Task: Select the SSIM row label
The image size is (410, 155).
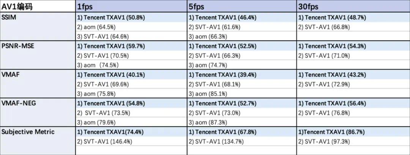Action: 10,17
